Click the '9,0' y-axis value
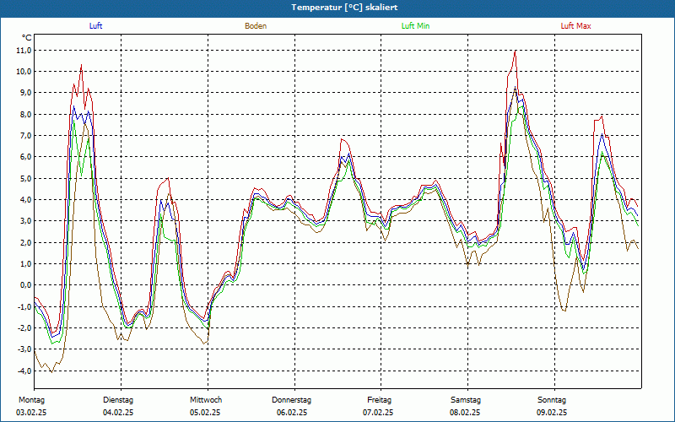Image resolution: width=675 pixels, height=422 pixels. pos(25,93)
